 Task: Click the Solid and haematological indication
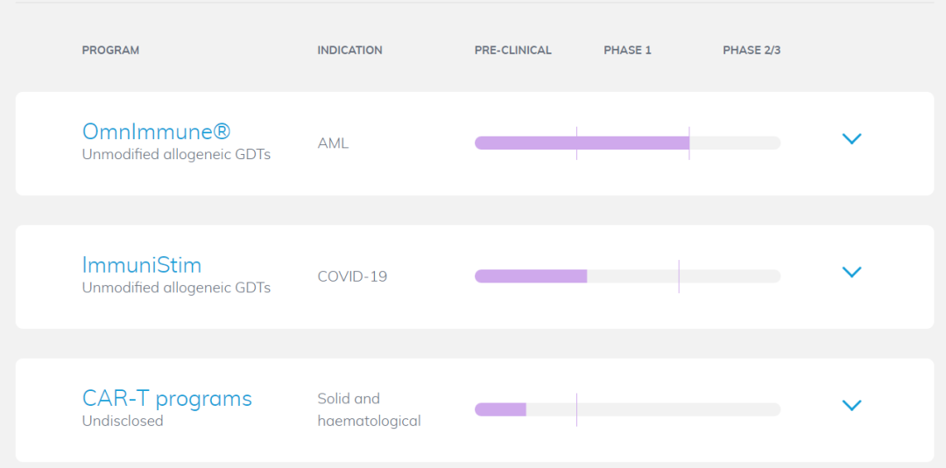(369, 409)
